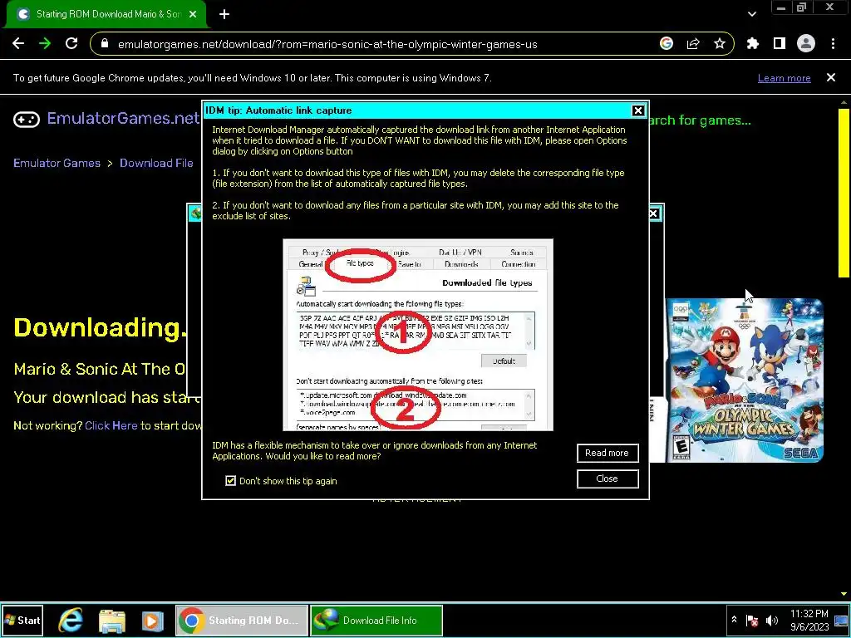The width and height of the screenshot is (851, 638).
Task: Expand the tab search chevron
Action: (751, 15)
